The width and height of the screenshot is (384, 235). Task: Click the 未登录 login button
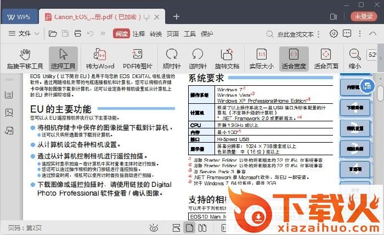tap(364, 16)
